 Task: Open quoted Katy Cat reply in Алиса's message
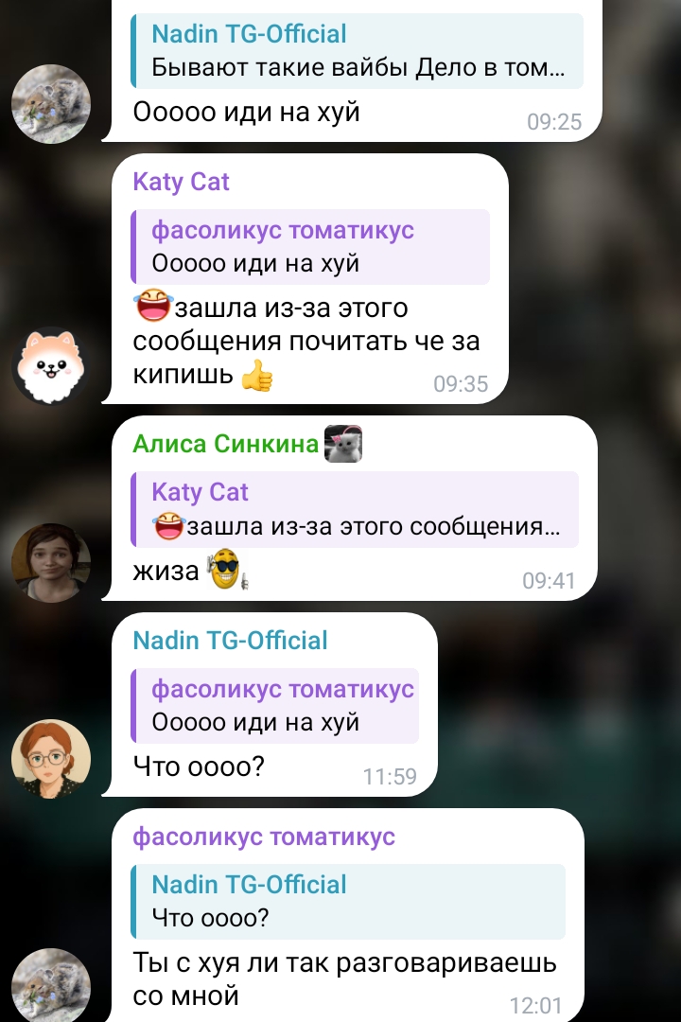355,509
